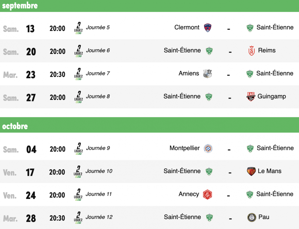Open the Journée 9 matchday link
299x229 pixels.
[x=98, y=148]
